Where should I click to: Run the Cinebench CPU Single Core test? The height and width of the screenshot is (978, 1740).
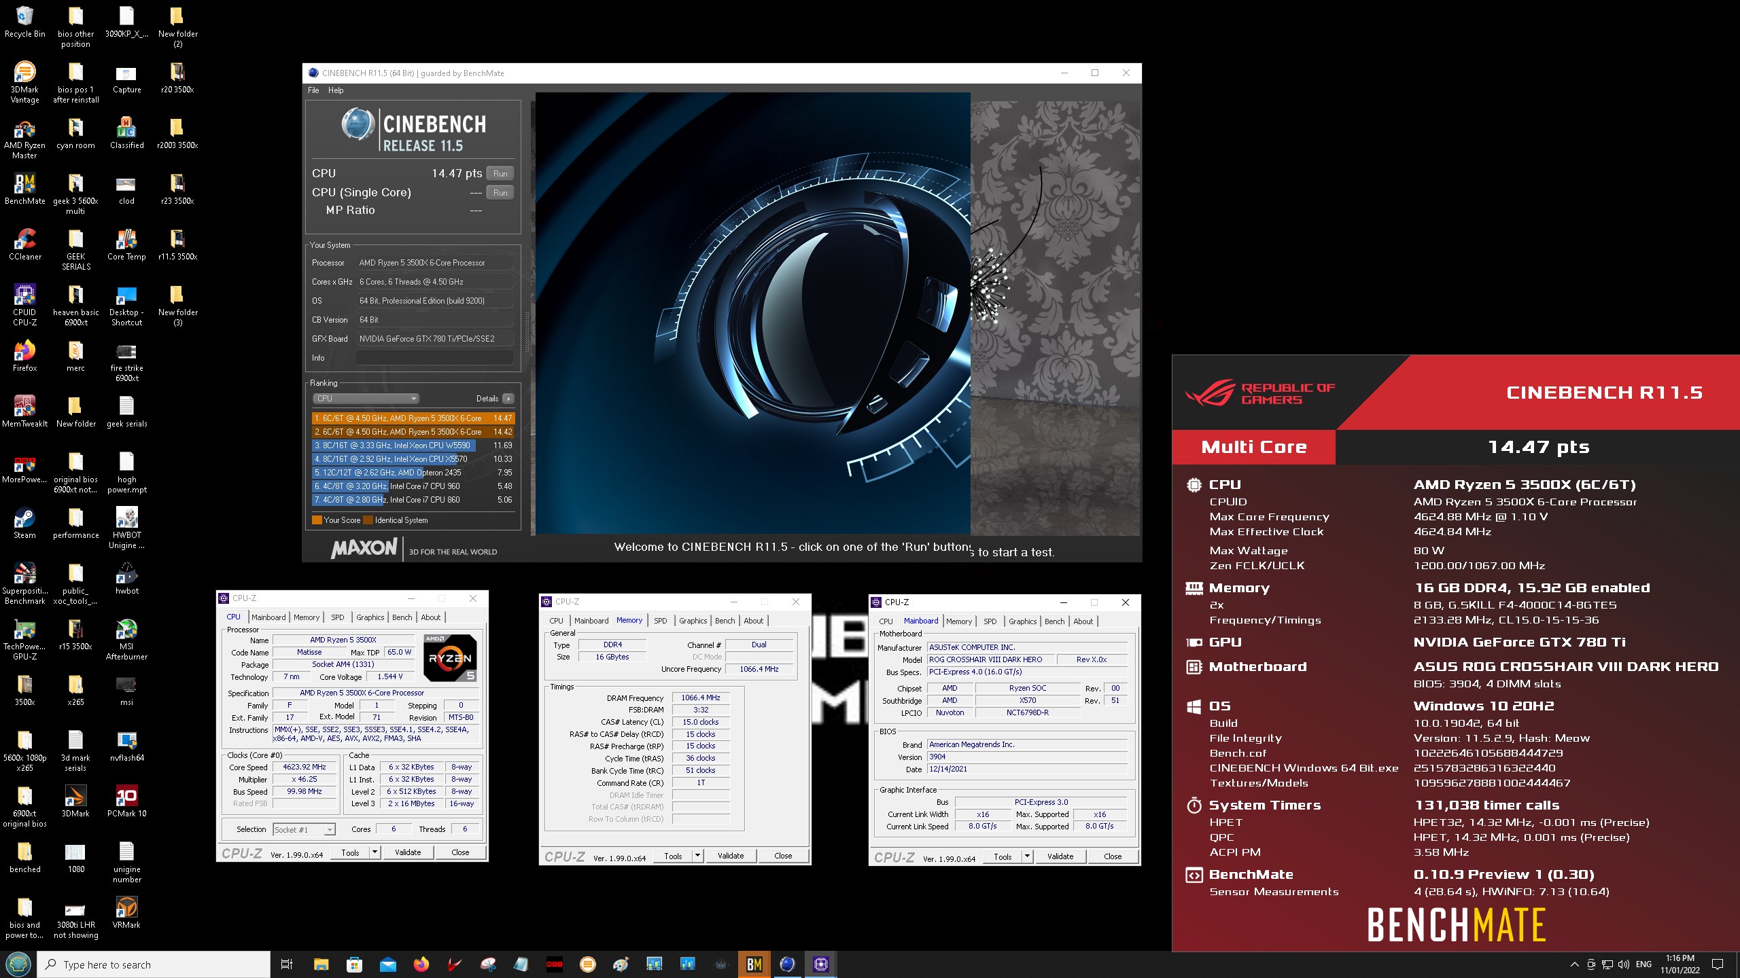[500, 193]
